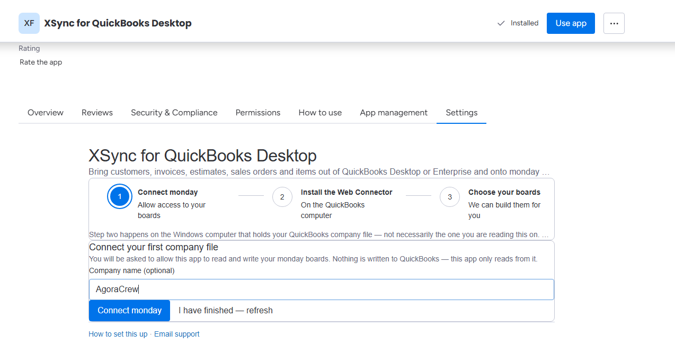Click the Connect monday button
Image resolution: width=675 pixels, height=353 pixels.
(x=129, y=311)
